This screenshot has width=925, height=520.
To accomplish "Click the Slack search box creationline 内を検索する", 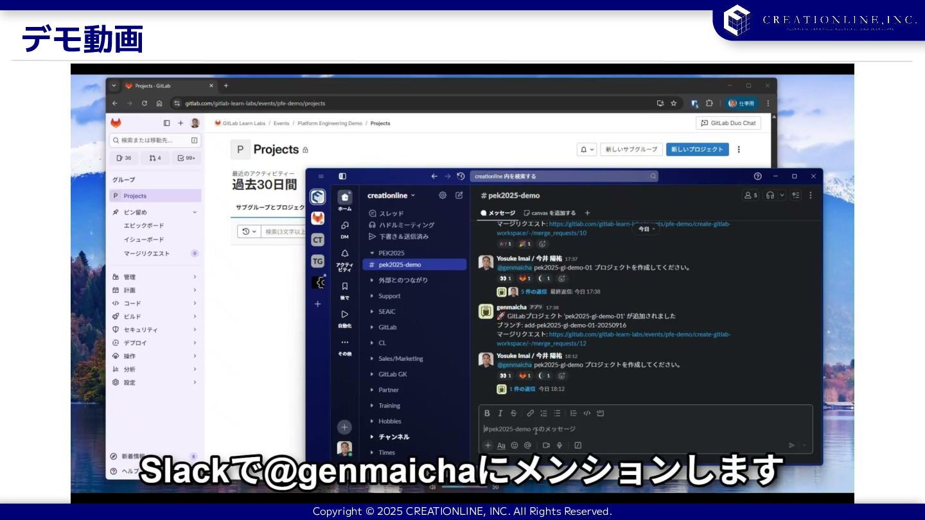I will click(x=564, y=176).
